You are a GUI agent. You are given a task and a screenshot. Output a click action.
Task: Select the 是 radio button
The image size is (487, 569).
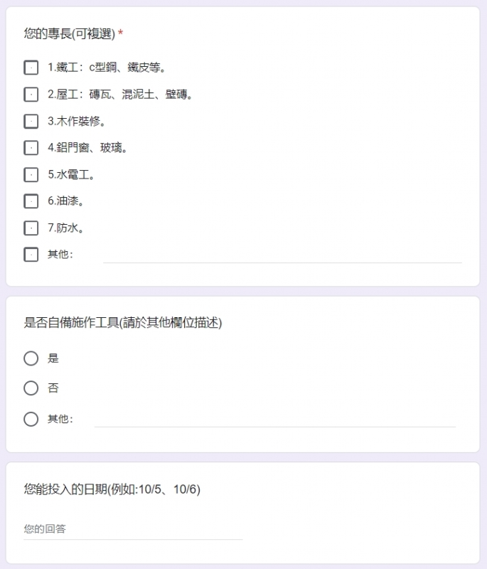pyautogui.click(x=31, y=358)
